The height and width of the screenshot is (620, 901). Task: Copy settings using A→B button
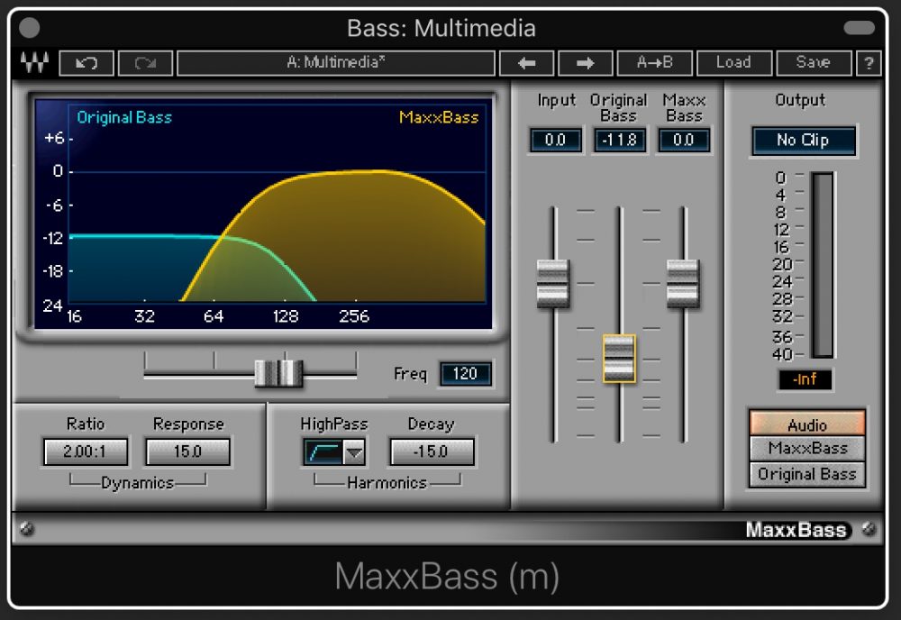654,63
